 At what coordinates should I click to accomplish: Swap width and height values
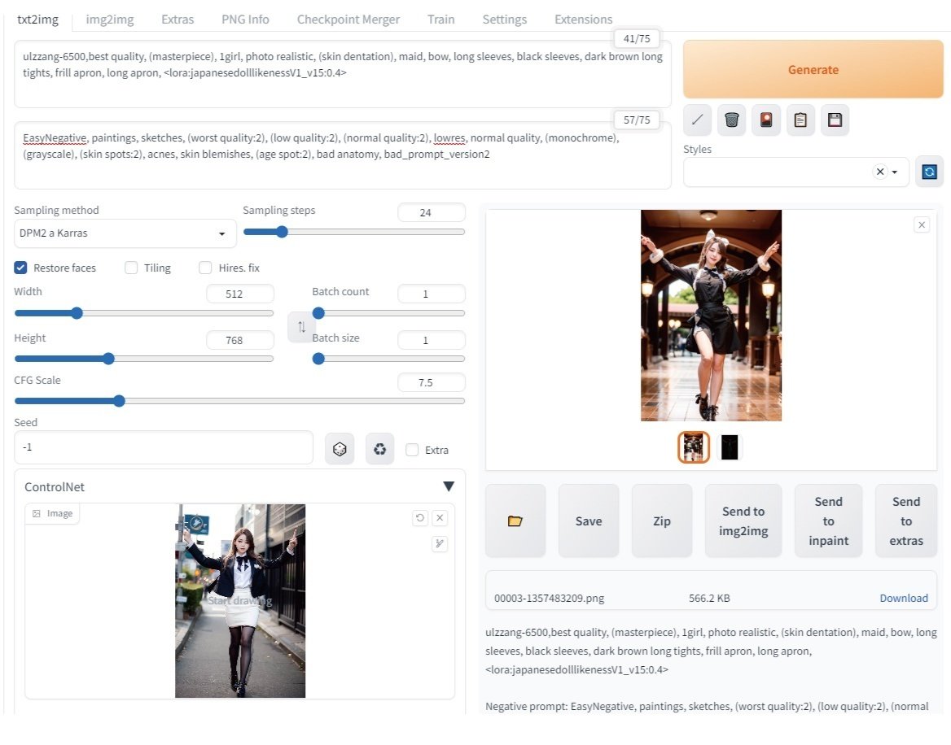pos(301,327)
